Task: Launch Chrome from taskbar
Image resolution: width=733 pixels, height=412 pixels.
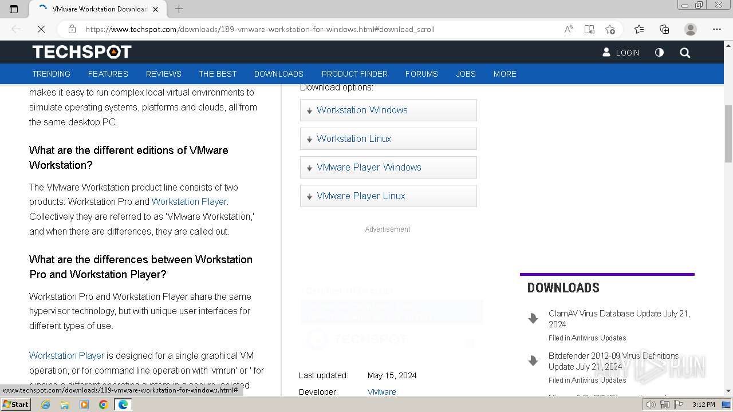Action: (103, 405)
